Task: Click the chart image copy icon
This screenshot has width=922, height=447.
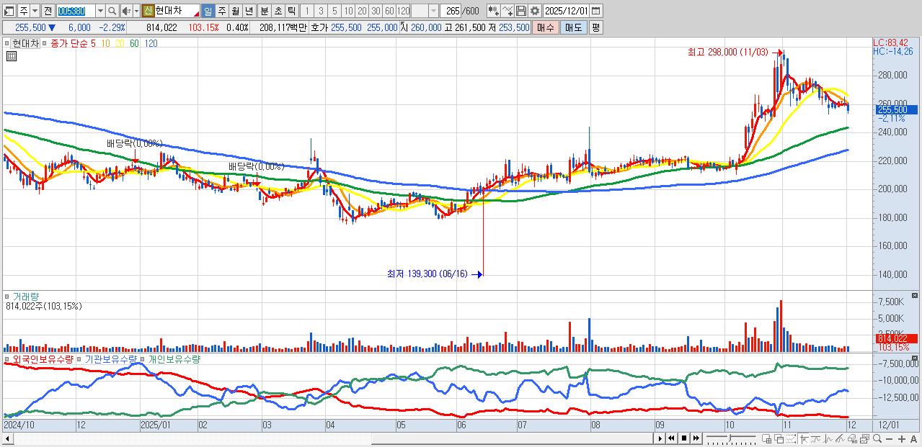Action: tap(864, 438)
